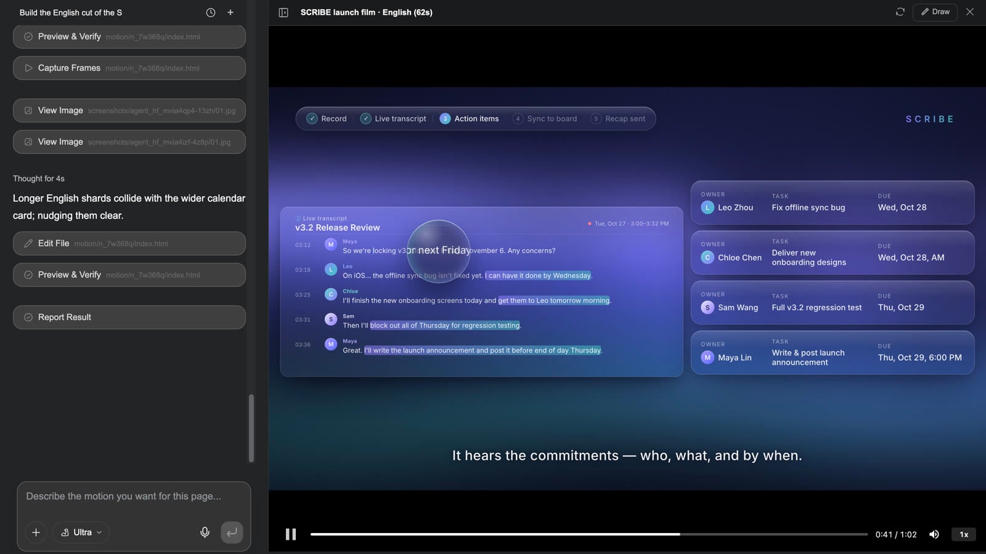Send message with enter arrow button
This screenshot has width=986, height=554.
232,532
